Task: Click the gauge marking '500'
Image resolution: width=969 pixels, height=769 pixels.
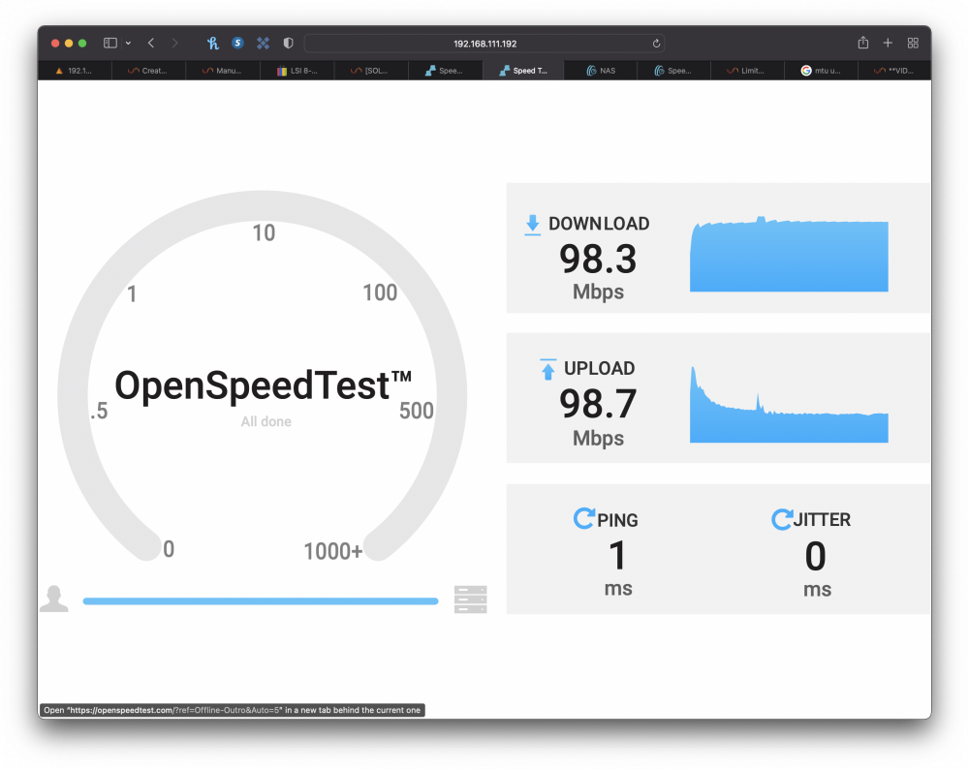Action: (417, 411)
